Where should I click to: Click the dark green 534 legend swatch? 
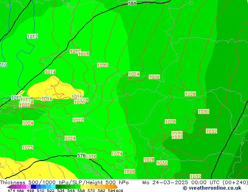[58, 187]
